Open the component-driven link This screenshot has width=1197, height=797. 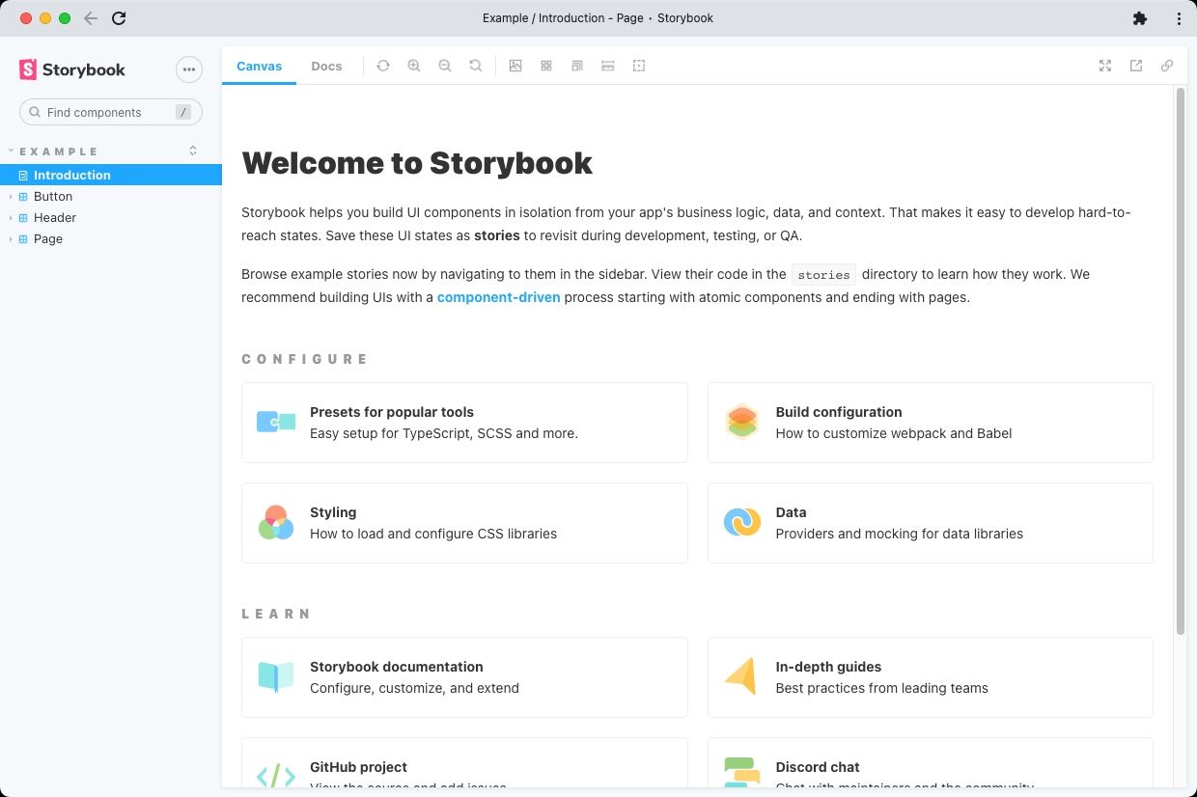tap(498, 297)
